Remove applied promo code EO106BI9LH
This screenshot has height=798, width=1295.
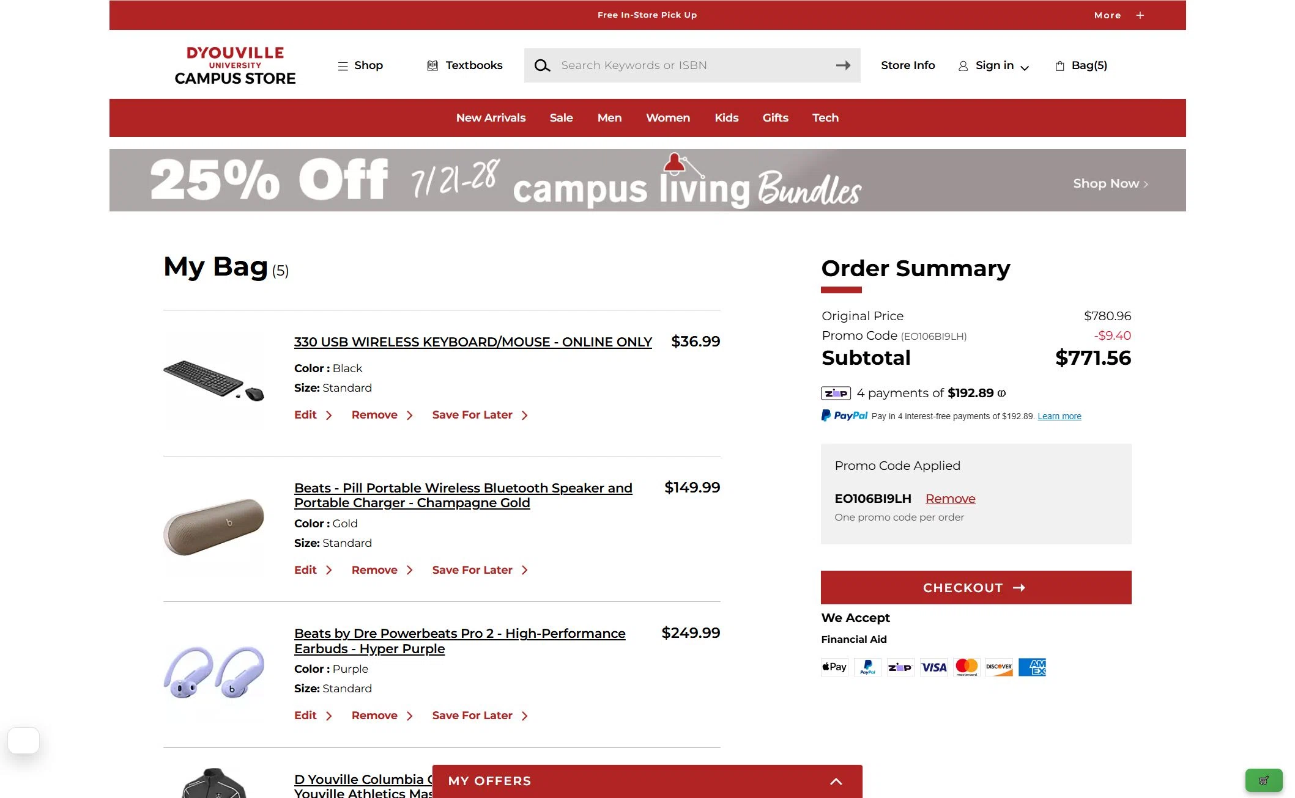click(x=950, y=499)
